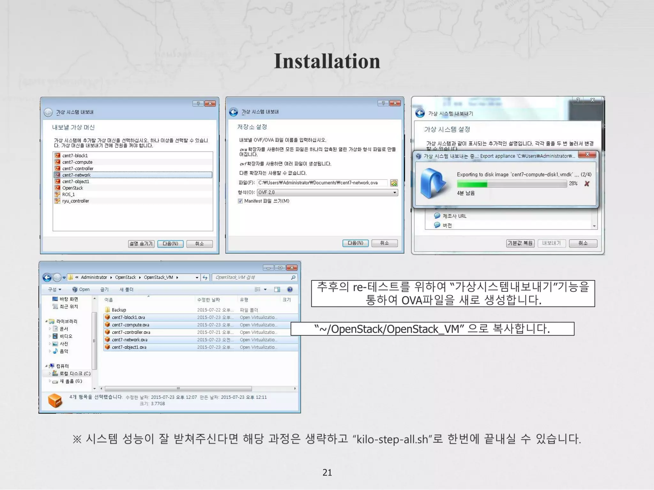Open explorer help question mark icon
654x490 pixels.
point(290,289)
